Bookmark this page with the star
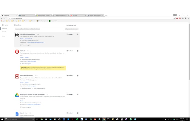Image resolution: width=190 pixels, height=135 pixels. pyautogui.click(x=174, y=18)
